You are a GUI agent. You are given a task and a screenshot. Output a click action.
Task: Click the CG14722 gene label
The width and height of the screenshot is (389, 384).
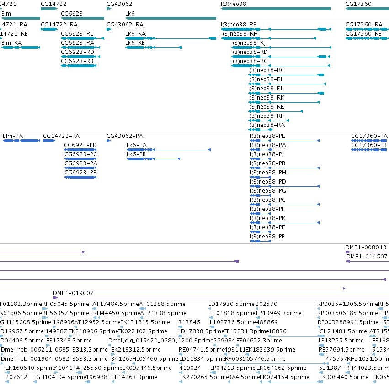pyautogui.click(x=53, y=4)
